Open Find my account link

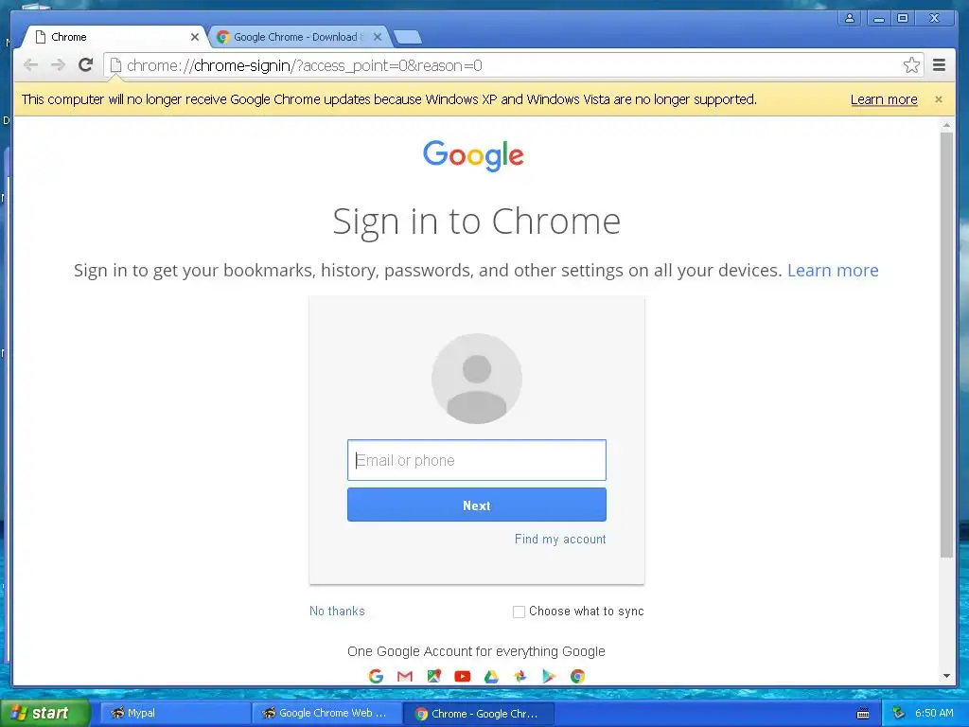(x=560, y=539)
